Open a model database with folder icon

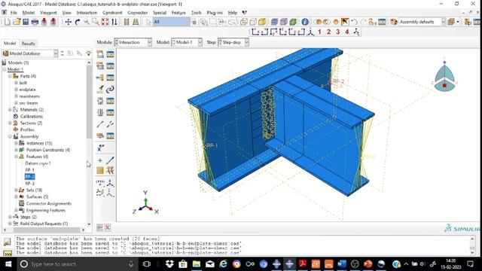pyautogui.click(x=17, y=22)
